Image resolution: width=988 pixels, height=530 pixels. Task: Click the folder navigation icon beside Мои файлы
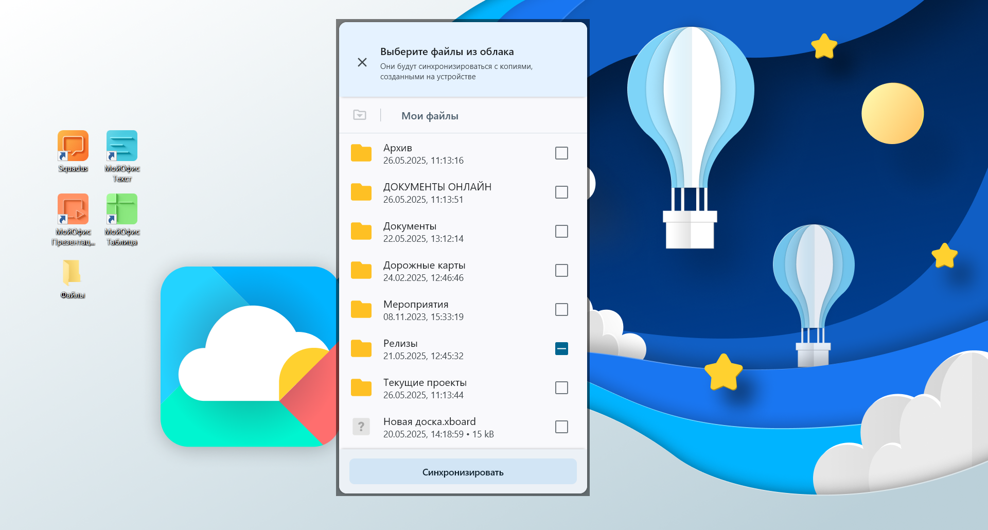click(360, 115)
